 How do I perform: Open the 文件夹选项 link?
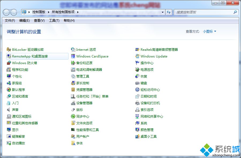(x=84, y=123)
